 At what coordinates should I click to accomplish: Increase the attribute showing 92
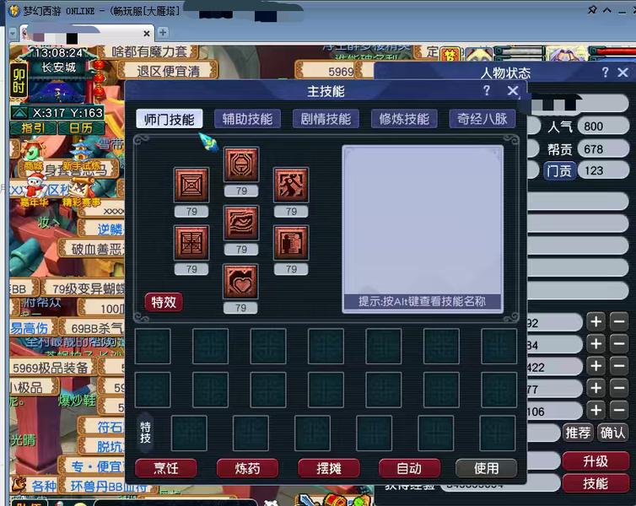(x=596, y=322)
